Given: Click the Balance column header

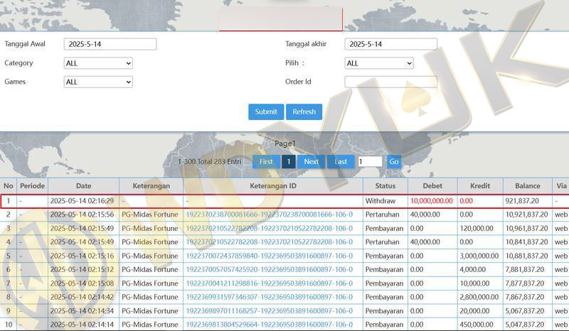Looking at the screenshot, I should 527,186.
